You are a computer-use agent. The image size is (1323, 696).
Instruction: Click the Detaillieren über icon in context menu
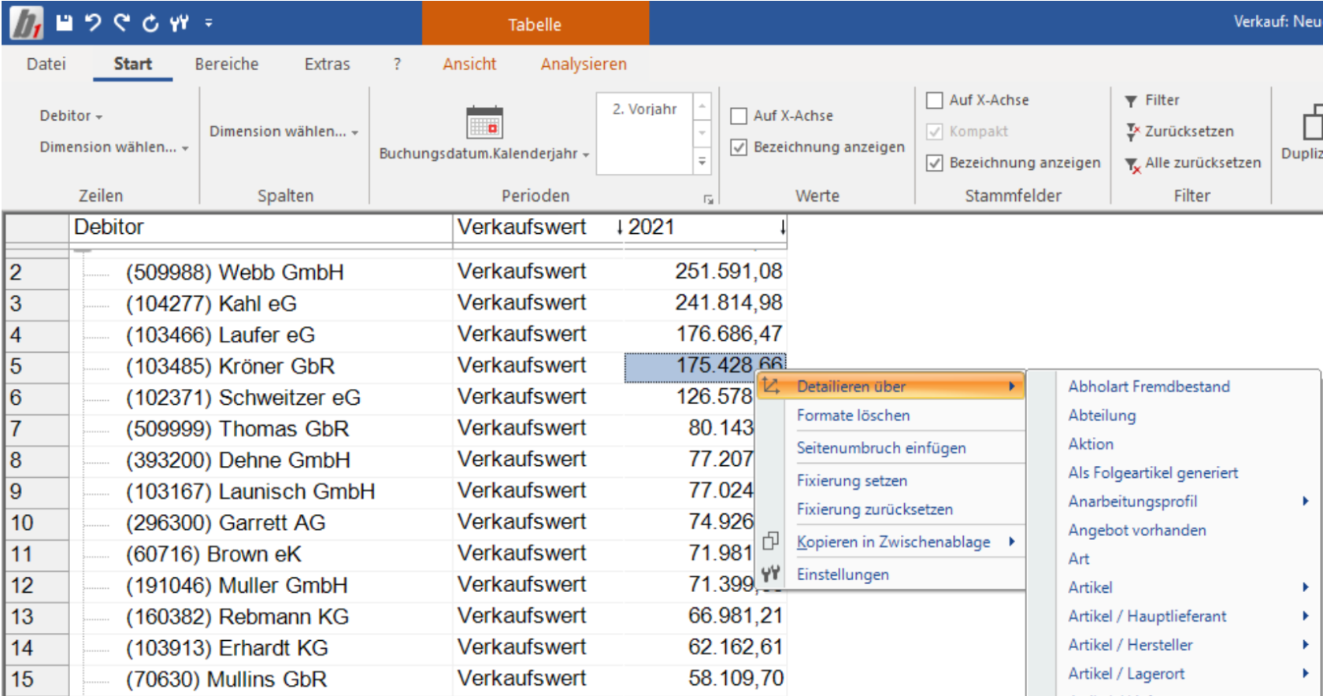tap(771, 386)
